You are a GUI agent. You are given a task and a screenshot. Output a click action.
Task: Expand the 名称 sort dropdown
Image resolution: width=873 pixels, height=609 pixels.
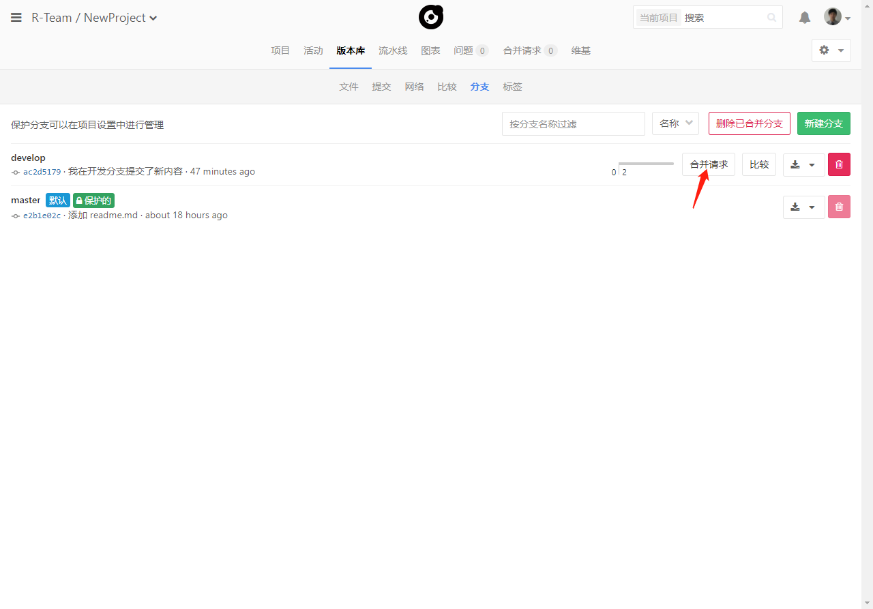675,123
